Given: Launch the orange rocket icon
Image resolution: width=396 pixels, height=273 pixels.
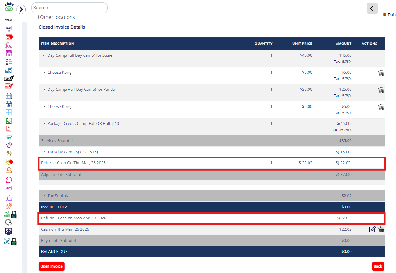Looking at the screenshot, I should coord(9,206).
